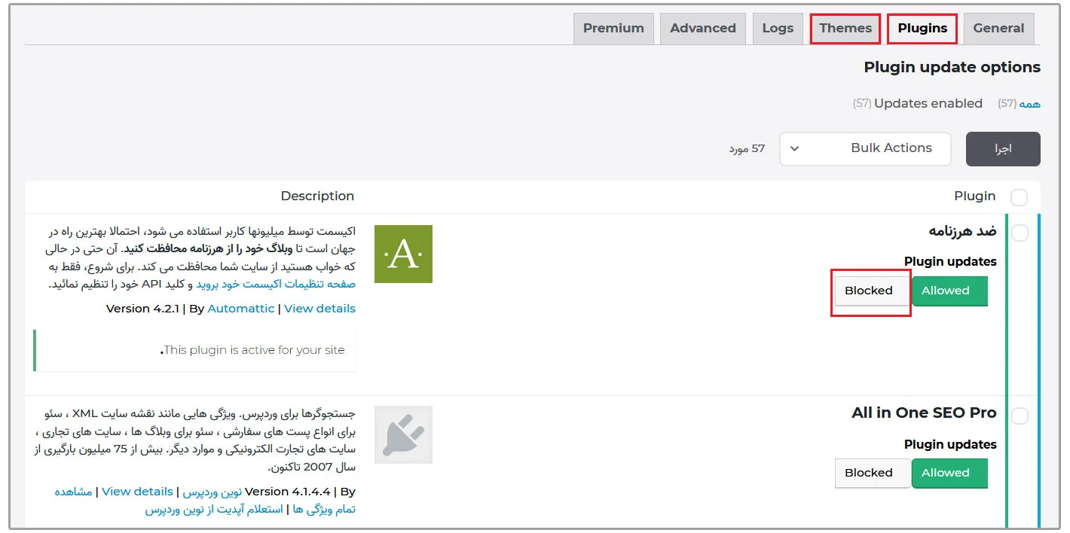Click the مشاهده link

click(73, 492)
